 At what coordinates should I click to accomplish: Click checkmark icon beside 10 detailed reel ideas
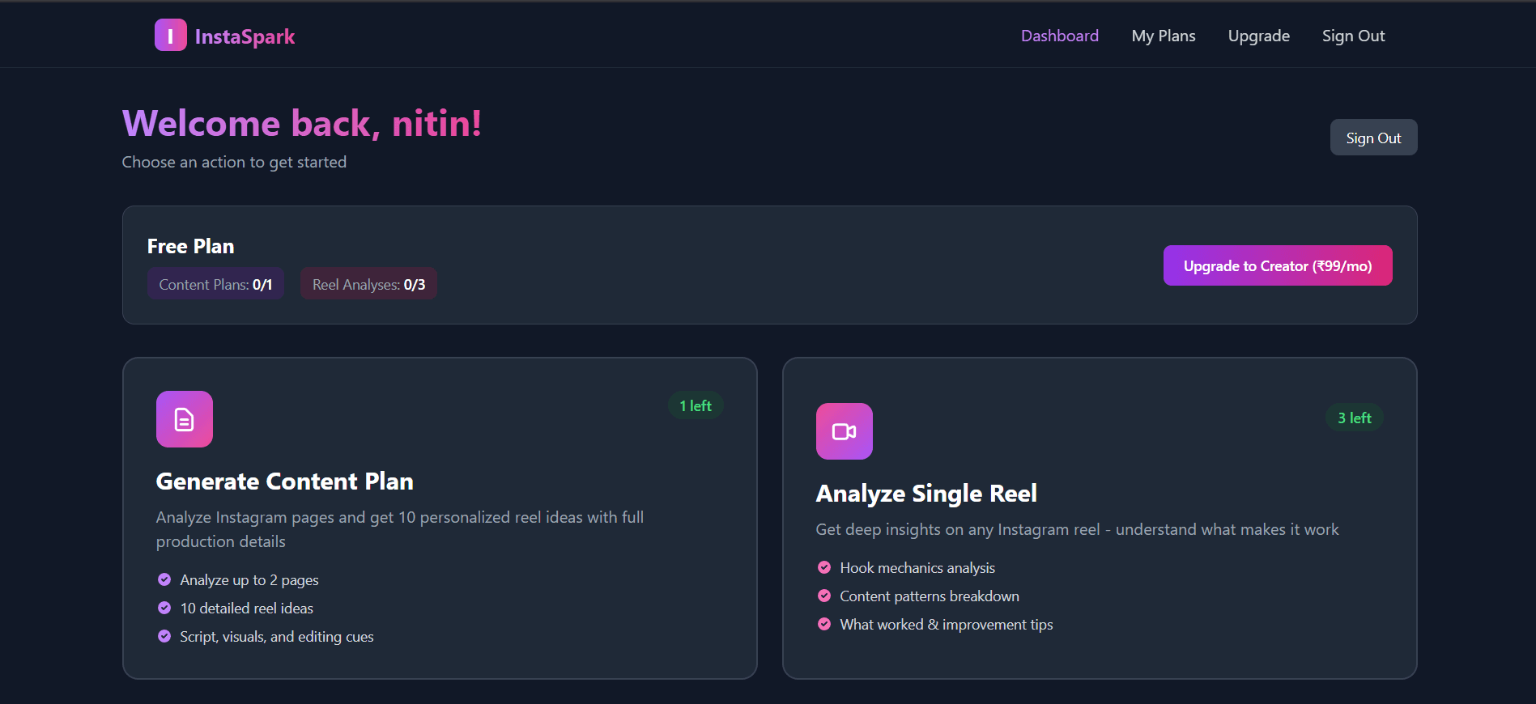164,608
